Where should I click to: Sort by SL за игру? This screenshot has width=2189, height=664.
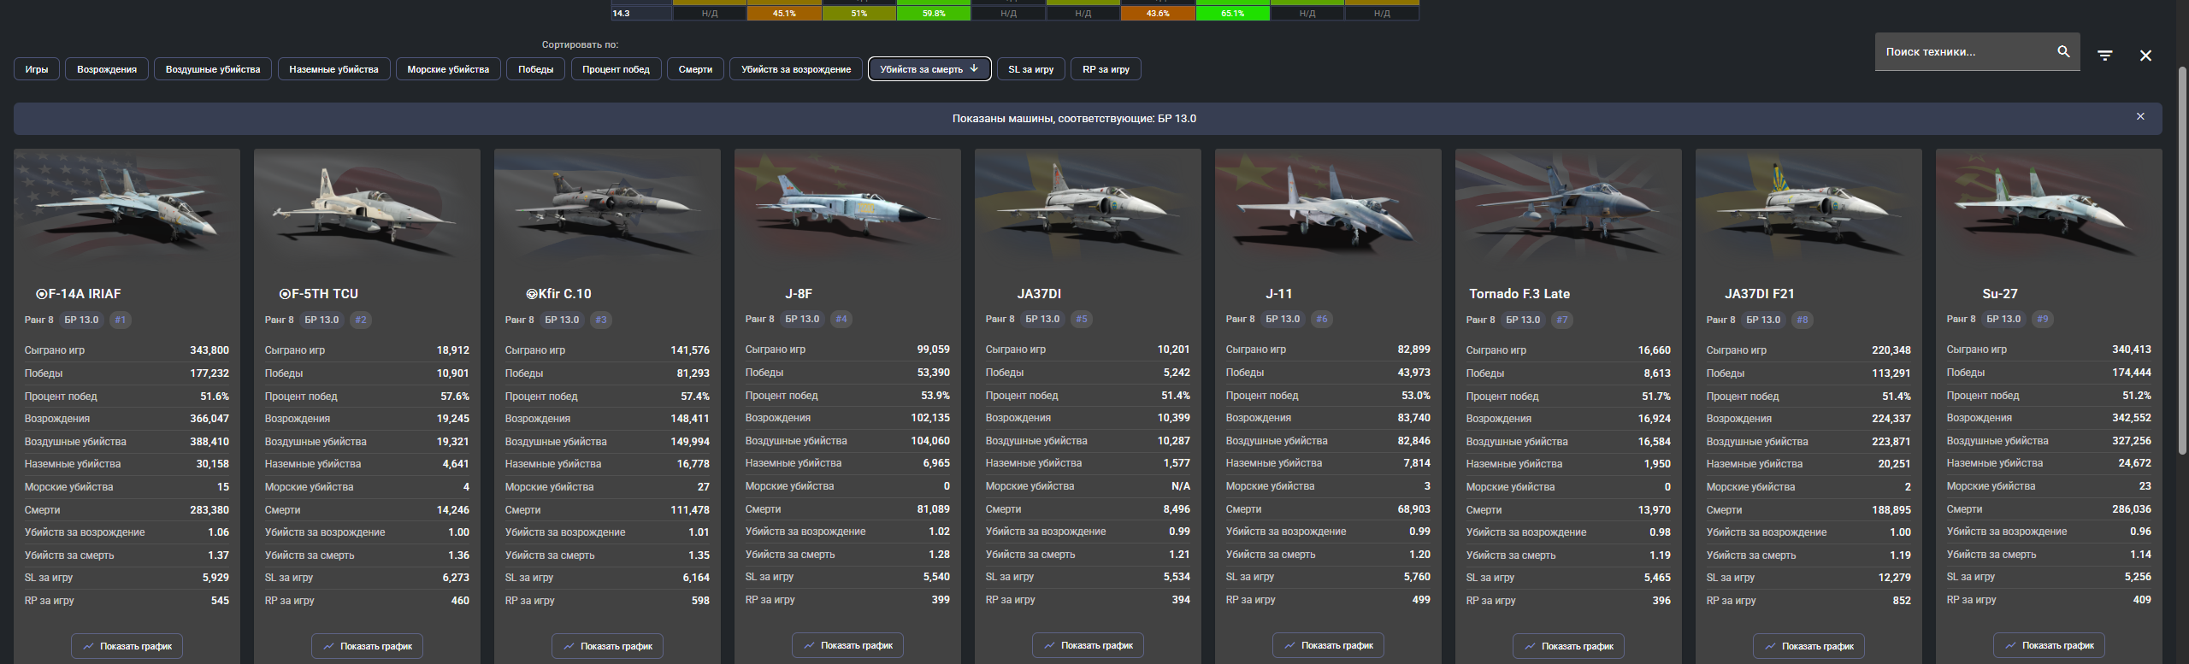tap(1031, 69)
